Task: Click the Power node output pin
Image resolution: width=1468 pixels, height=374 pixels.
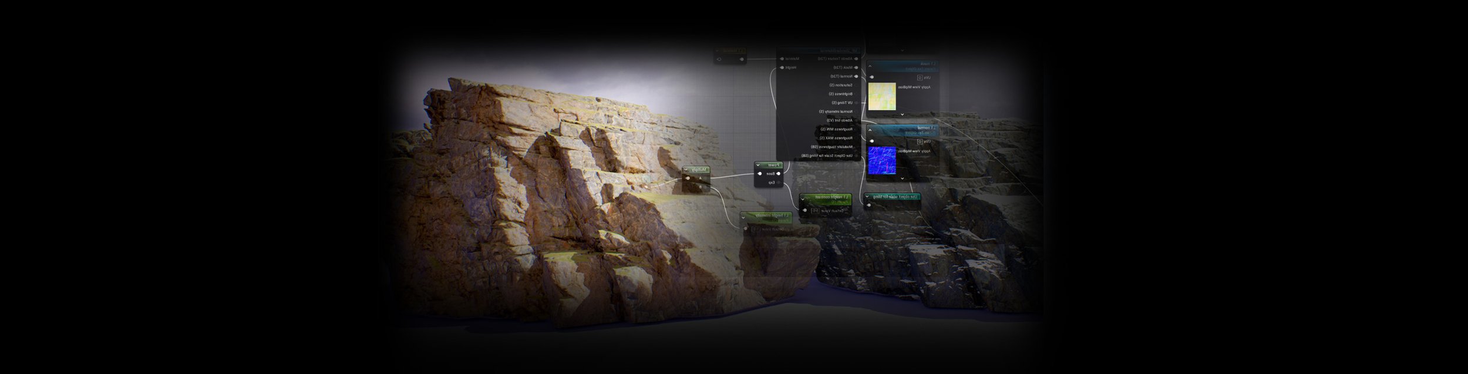Action: pos(759,174)
